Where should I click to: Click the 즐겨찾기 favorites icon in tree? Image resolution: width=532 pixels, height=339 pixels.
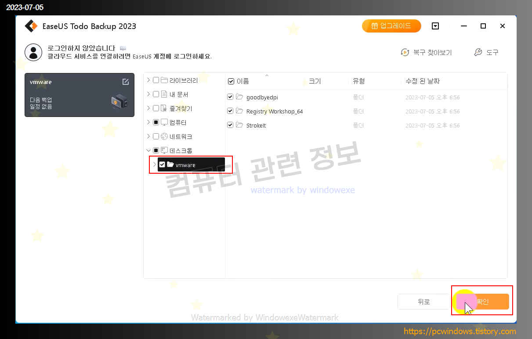(164, 109)
